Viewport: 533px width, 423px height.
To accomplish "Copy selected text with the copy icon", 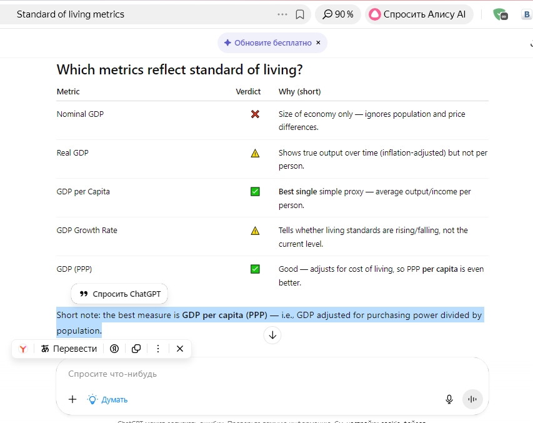I will [x=136, y=349].
